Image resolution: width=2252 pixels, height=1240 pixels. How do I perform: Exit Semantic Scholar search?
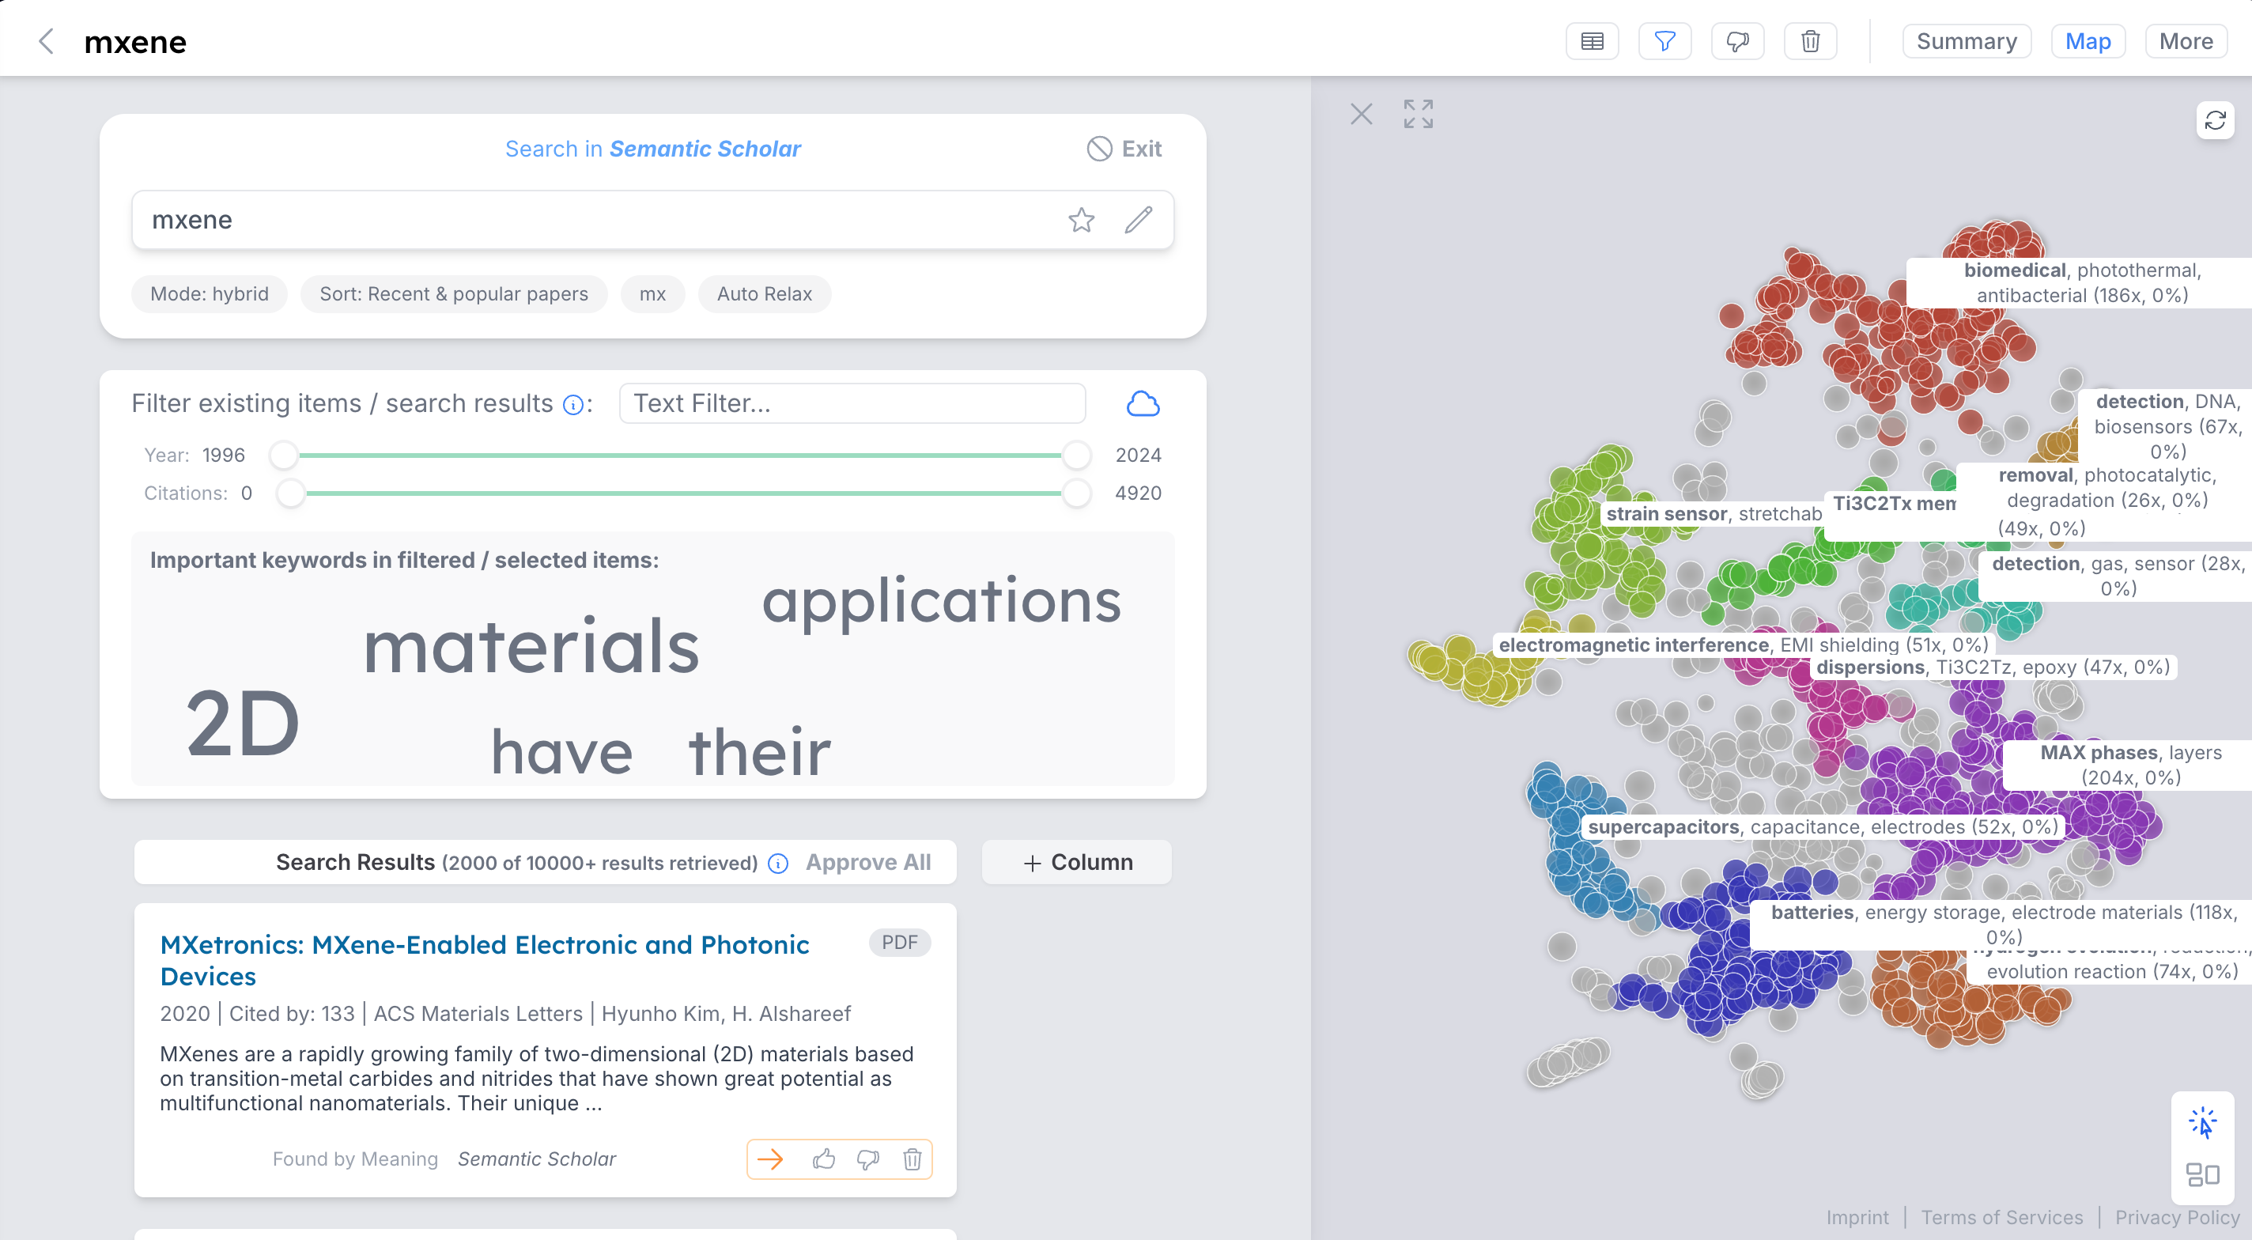pyautogui.click(x=1124, y=149)
